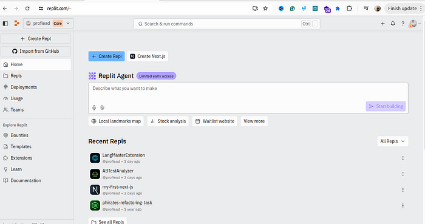425x224 pixels.
Task: Open Templates in the sidebar
Action: point(35,146)
